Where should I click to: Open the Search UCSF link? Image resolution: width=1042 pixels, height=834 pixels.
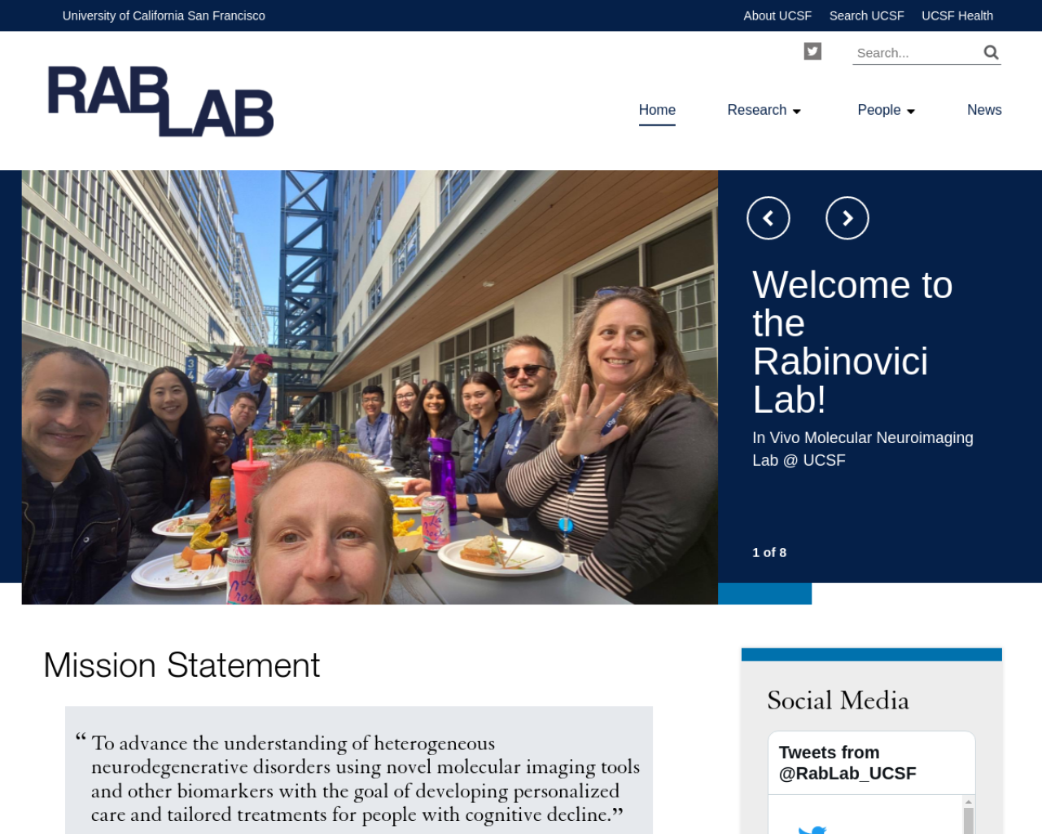pos(866,15)
